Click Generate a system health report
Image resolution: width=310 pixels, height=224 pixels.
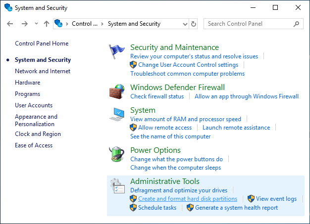pyautogui.click(x=236, y=208)
